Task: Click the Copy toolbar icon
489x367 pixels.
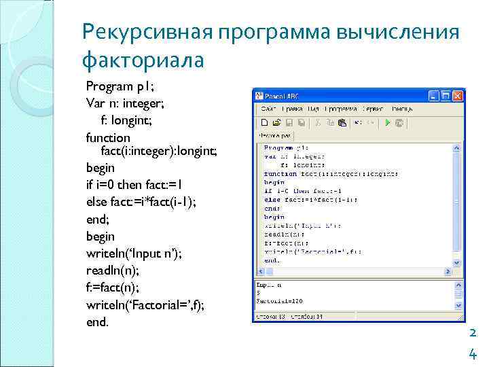Action: coord(330,122)
